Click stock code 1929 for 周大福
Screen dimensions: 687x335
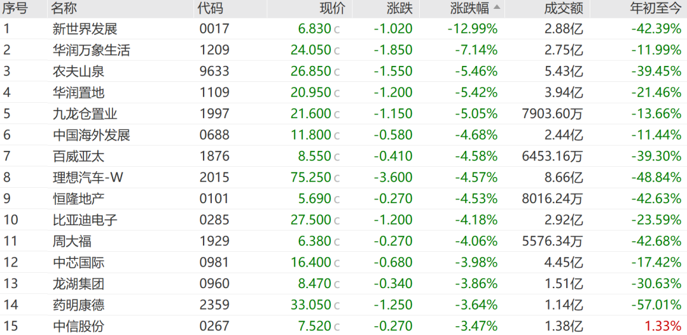(x=214, y=241)
